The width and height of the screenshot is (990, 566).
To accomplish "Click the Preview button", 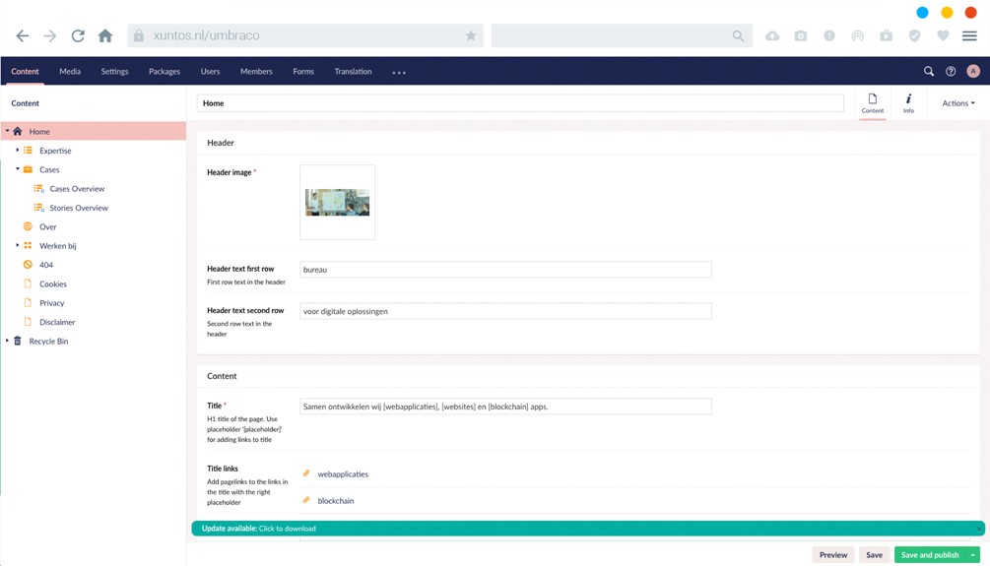I will pos(832,555).
